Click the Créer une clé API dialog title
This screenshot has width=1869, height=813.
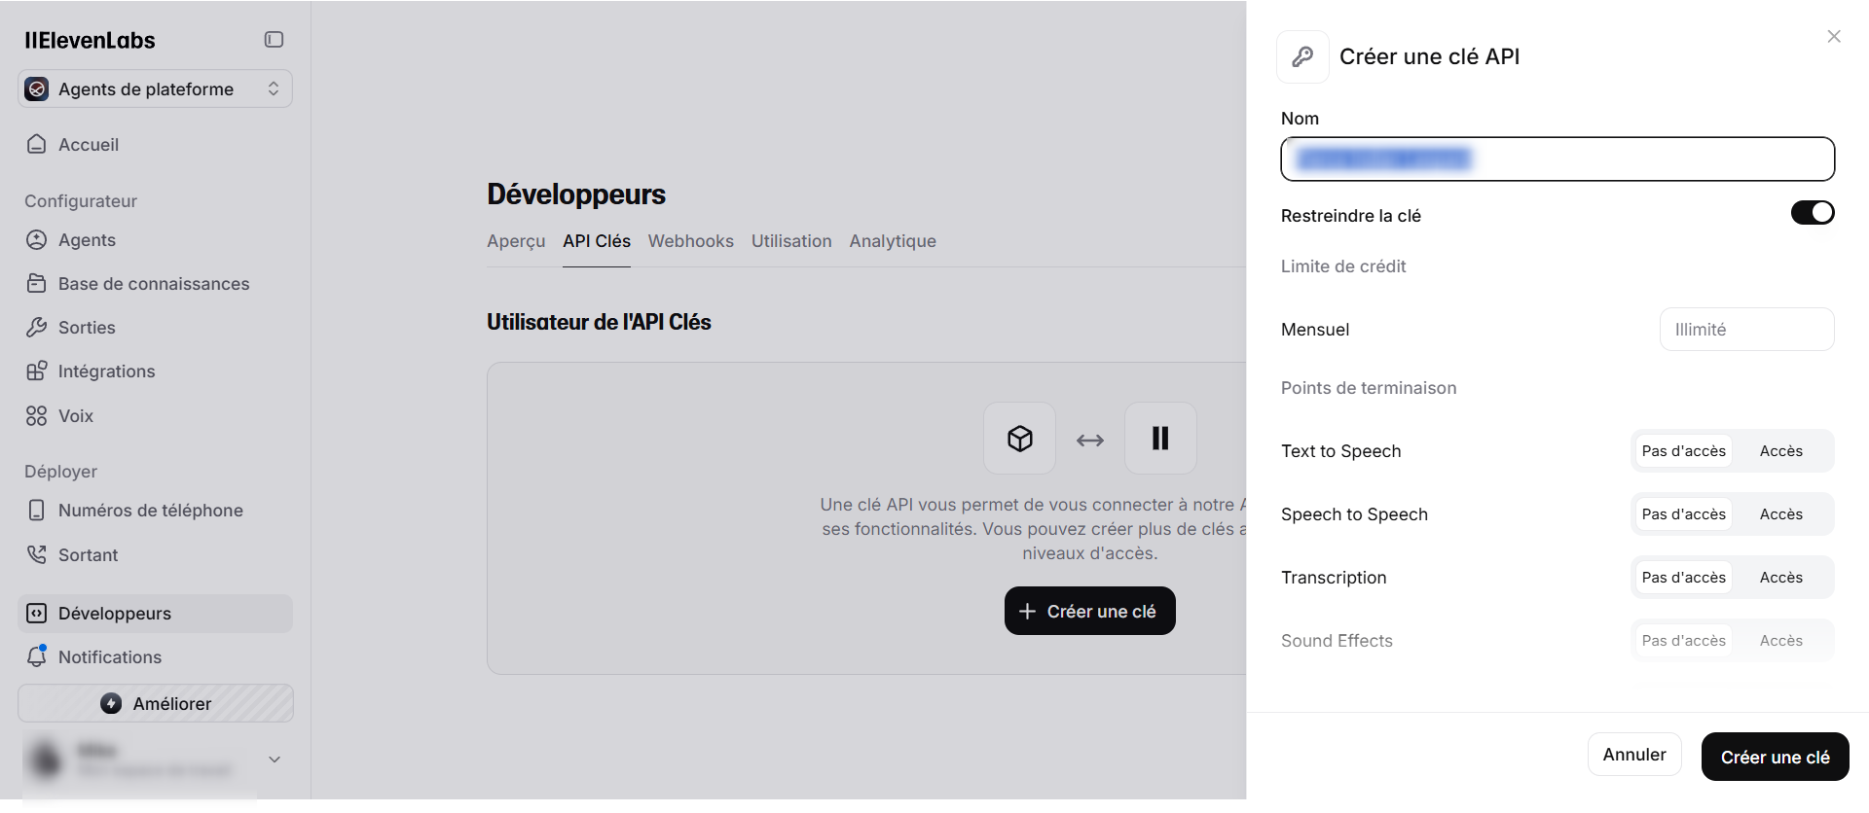point(1429,56)
